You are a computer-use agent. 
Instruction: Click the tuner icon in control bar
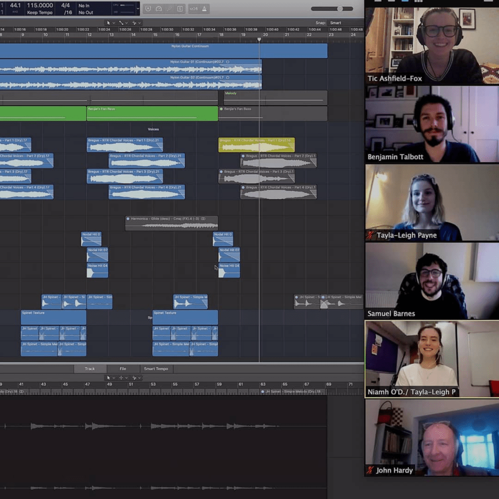158,8
